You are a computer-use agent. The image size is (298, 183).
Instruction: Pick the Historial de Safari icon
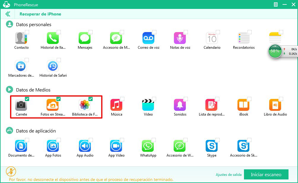click(53, 66)
